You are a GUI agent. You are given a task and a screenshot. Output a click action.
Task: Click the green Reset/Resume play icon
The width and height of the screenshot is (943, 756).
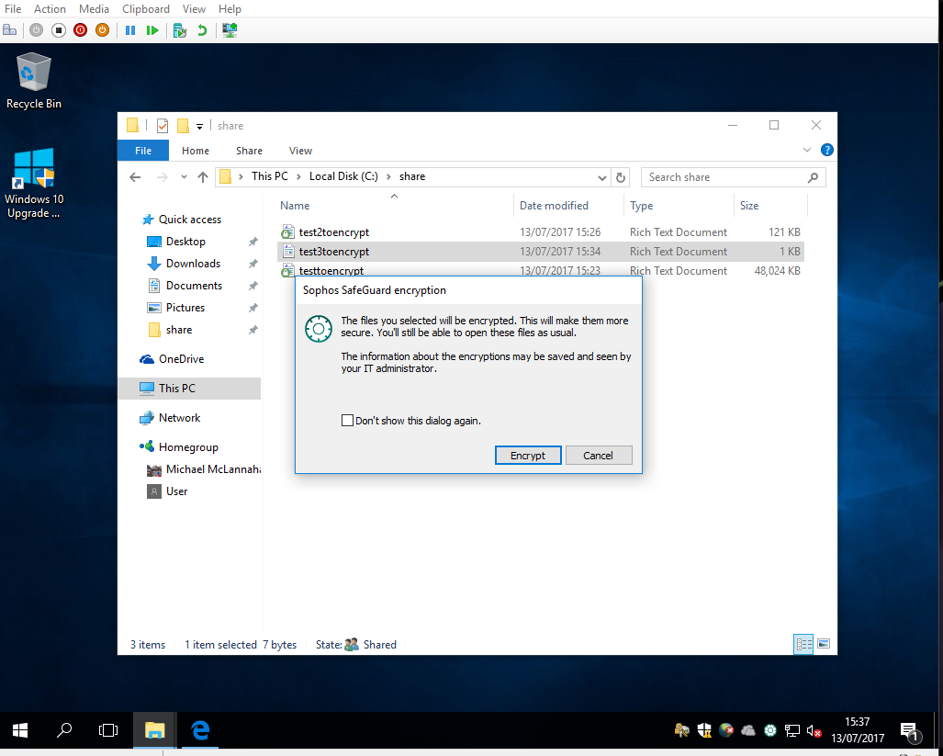(x=152, y=30)
